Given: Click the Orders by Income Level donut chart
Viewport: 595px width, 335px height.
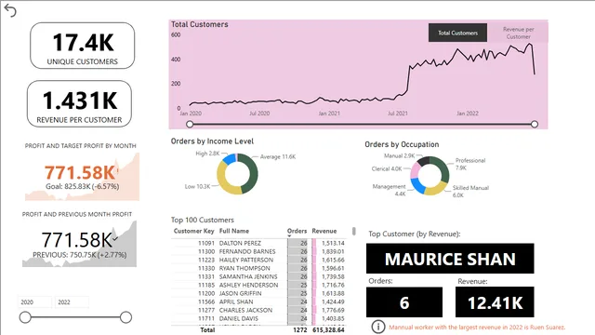Looking at the screenshot, I should 237,174.
